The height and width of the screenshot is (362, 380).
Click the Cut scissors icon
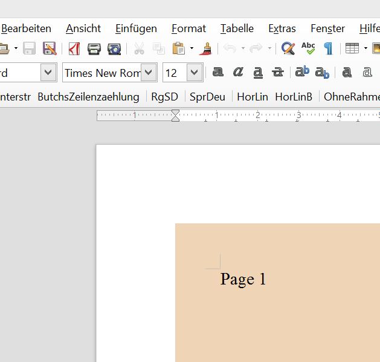point(139,48)
